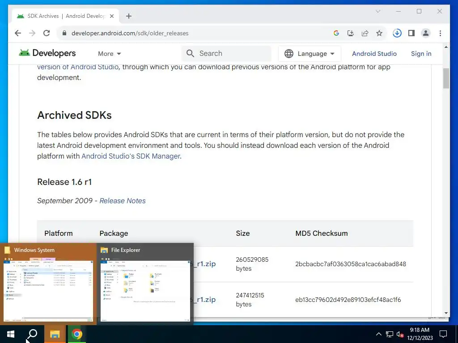Share this page via the share icon
Screen dimensions: 458x343
point(365,33)
